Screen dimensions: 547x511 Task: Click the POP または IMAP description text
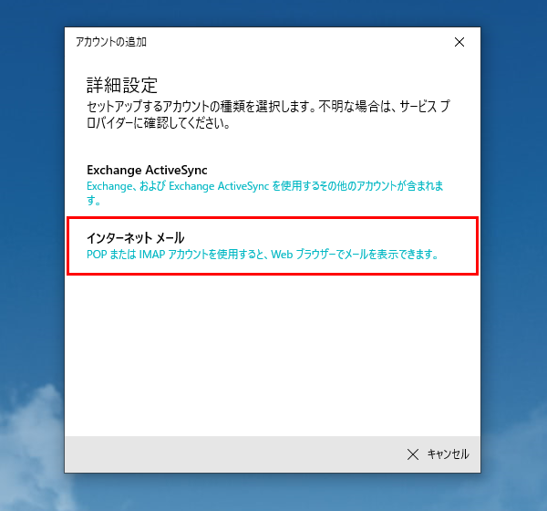click(263, 255)
